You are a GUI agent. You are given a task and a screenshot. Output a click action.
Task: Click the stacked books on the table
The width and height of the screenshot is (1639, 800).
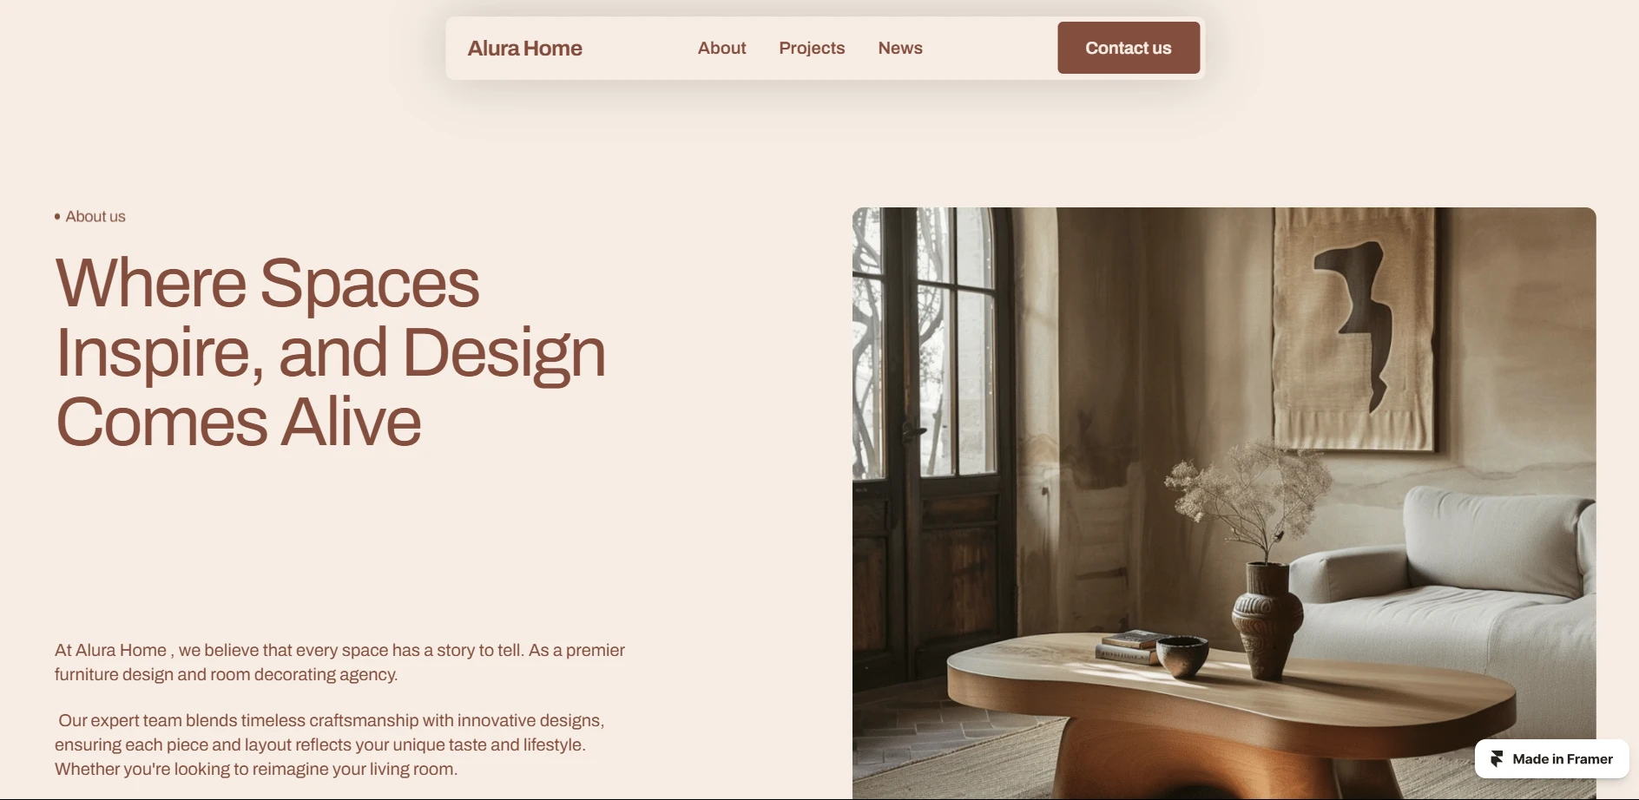point(1129,646)
